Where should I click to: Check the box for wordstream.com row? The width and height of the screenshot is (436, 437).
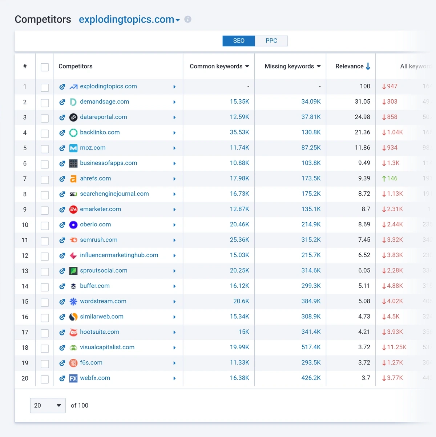45,302
